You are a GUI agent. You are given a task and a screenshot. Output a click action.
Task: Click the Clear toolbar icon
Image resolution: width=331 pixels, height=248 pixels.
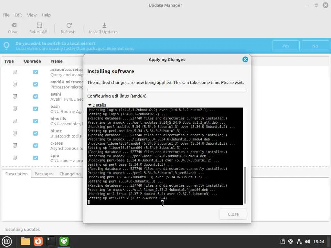pos(14,25)
